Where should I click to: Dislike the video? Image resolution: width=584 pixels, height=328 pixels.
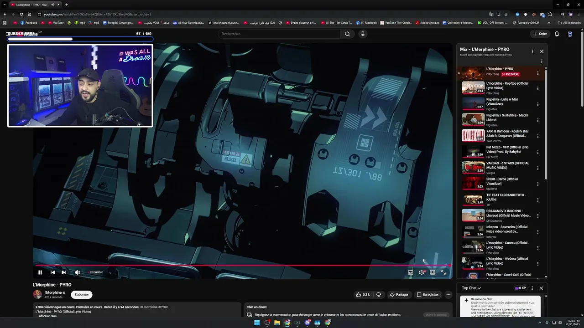pyautogui.click(x=379, y=295)
